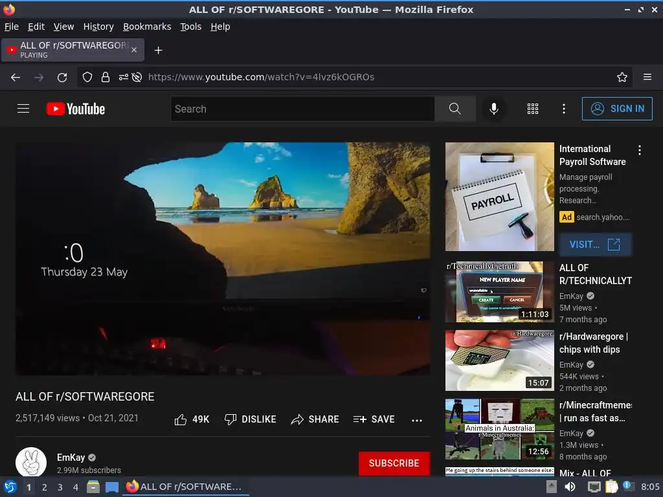This screenshot has height=497, width=663.
Task: Open the Bookmarks menu
Action: [x=147, y=27]
